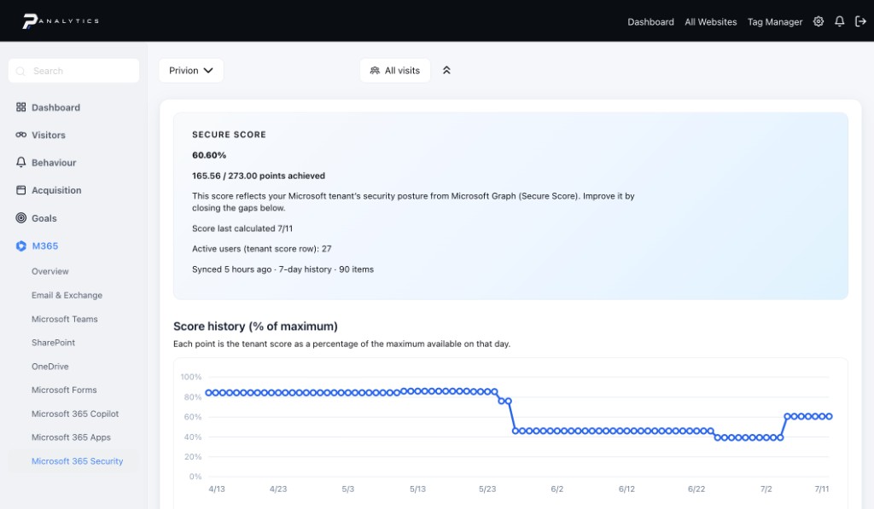Click the SECURE SCORE heading
Image resolution: width=874 pixels, height=509 pixels.
[x=229, y=135]
